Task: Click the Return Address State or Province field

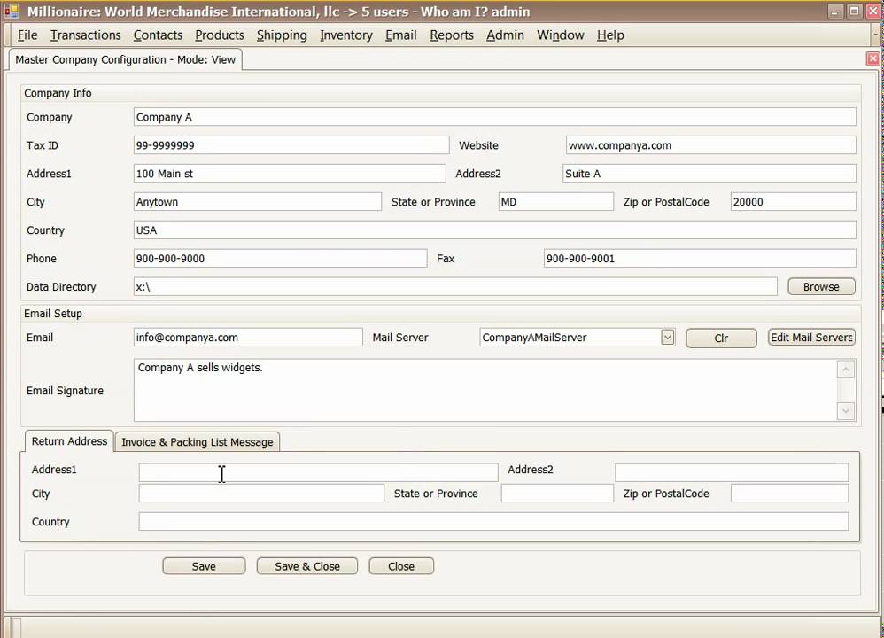Action: pos(557,493)
